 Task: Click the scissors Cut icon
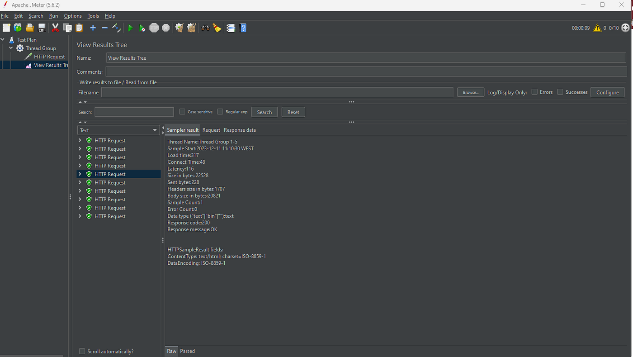coord(55,28)
